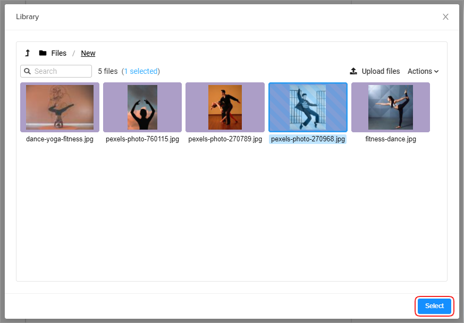Open the New breadcrumb folder link

click(x=88, y=53)
